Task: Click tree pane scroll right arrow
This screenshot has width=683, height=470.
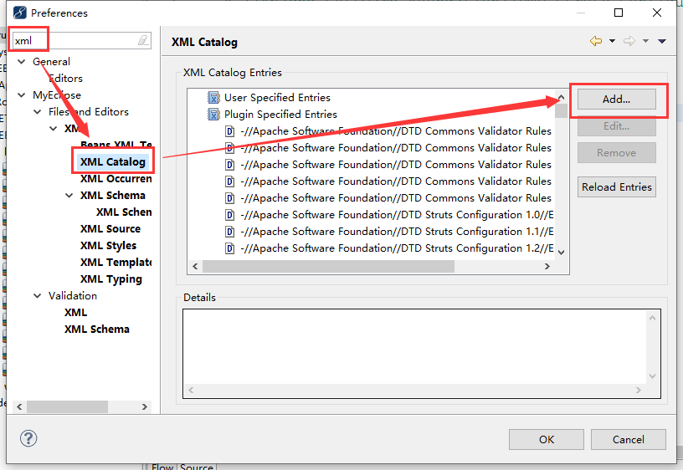Action: click(145, 407)
